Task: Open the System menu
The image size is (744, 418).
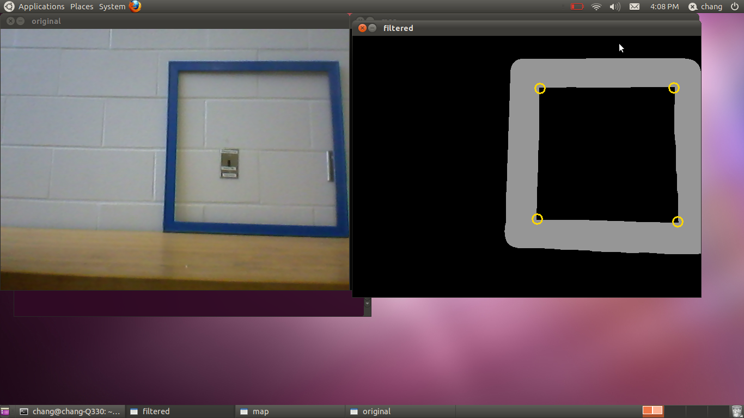Action: point(112,7)
